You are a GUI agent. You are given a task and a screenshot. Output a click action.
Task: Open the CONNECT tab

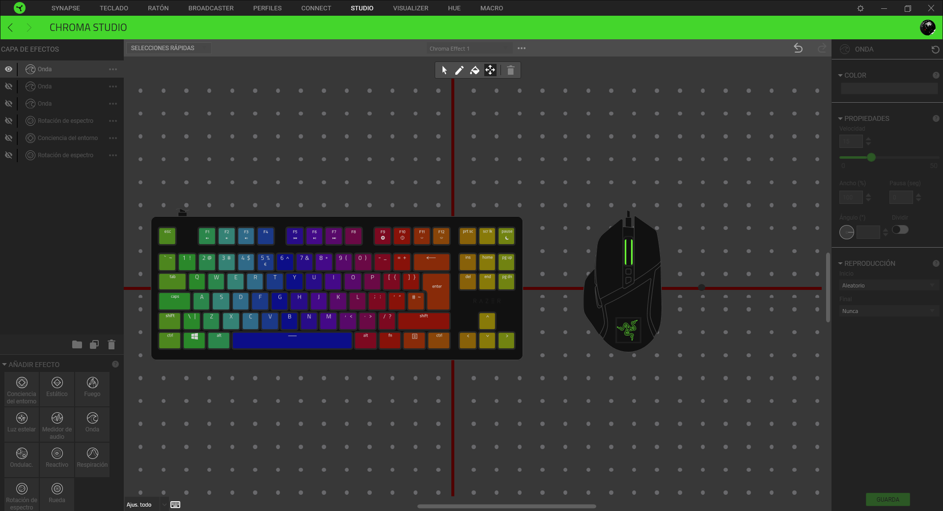(316, 8)
